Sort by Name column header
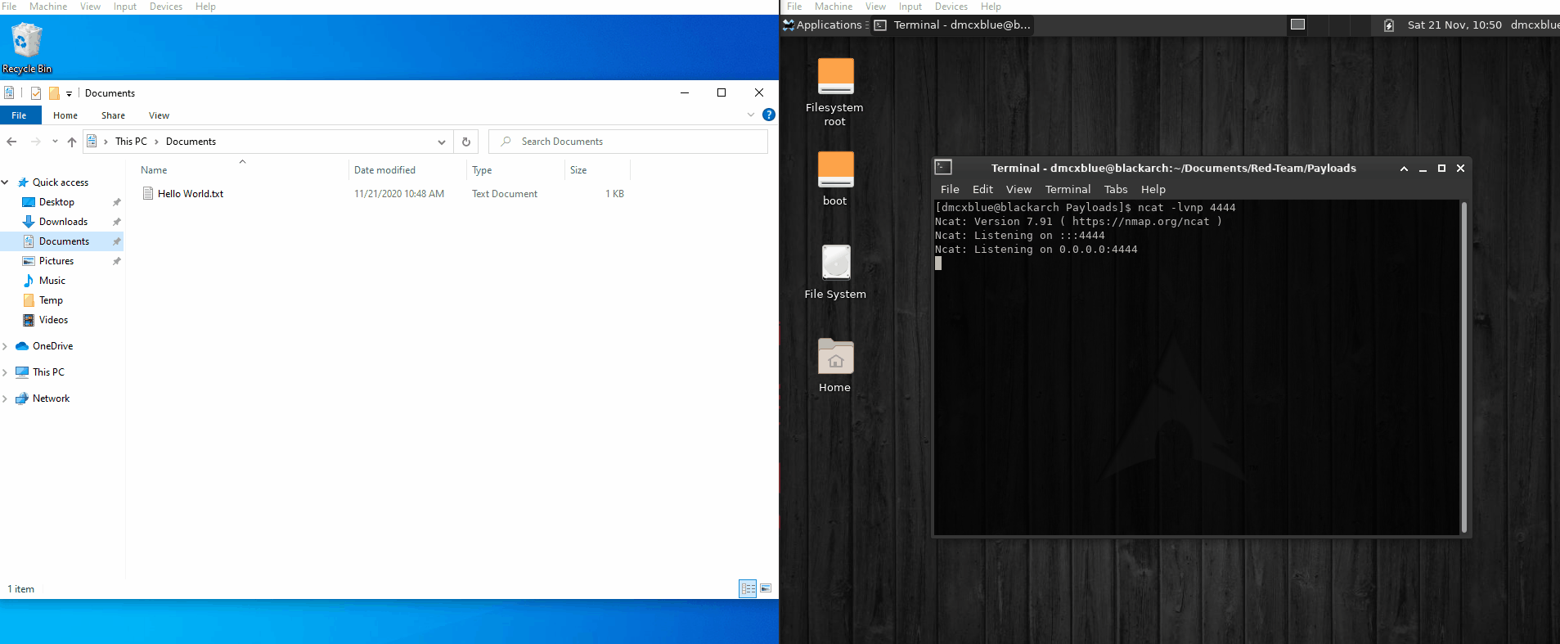The width and height of the screenshot is (1560, 644). pyautogui.click(x=154, y=170)
